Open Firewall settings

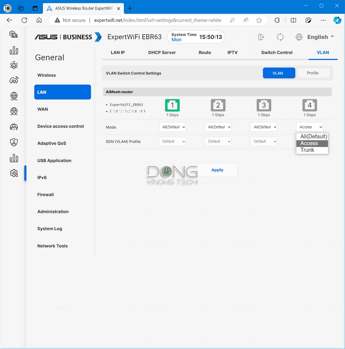[45, 194]
